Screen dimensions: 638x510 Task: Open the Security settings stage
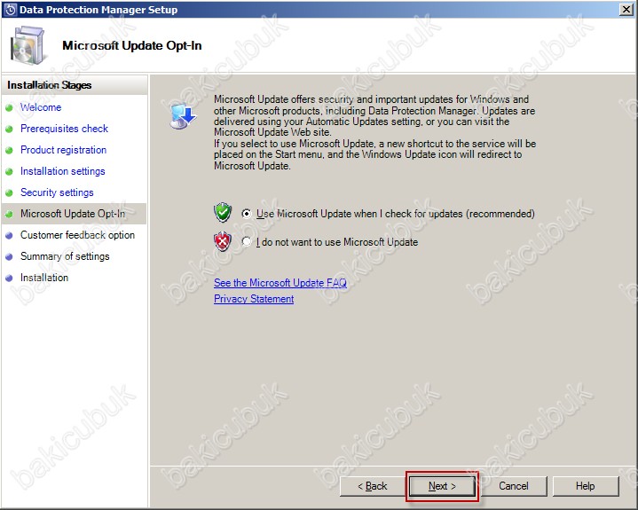57,192
